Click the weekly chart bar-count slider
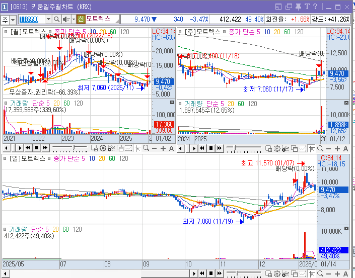The width and height of the screenshot is (355, 278). 244,149
